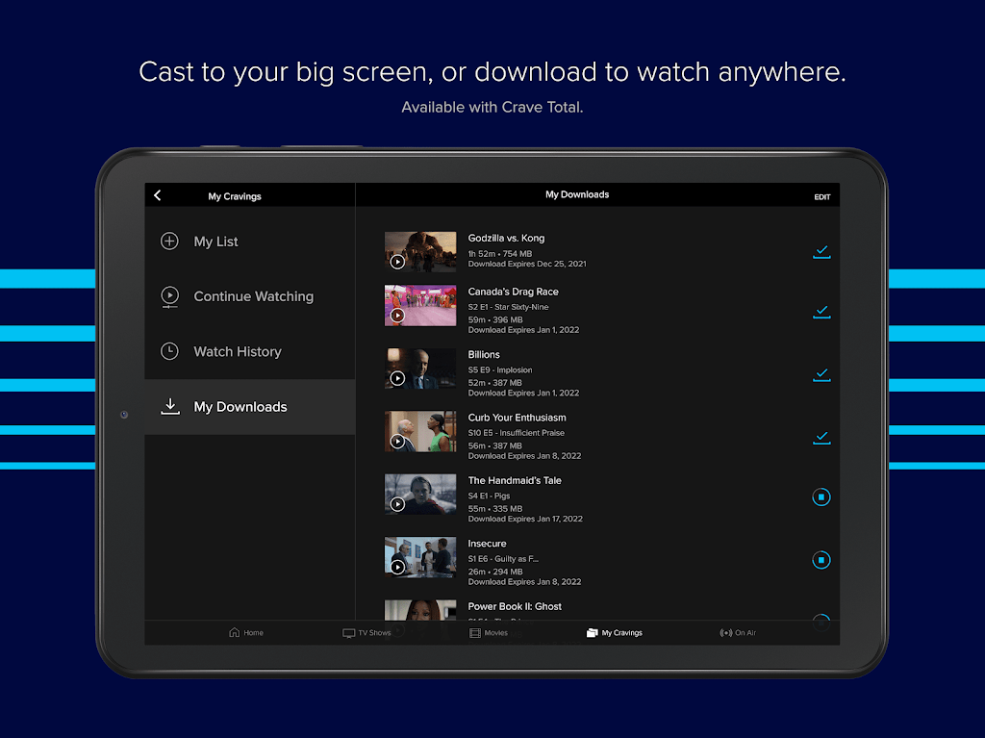
Task: Switch to the TV Shows tab
Action: (x=366, y=632)
